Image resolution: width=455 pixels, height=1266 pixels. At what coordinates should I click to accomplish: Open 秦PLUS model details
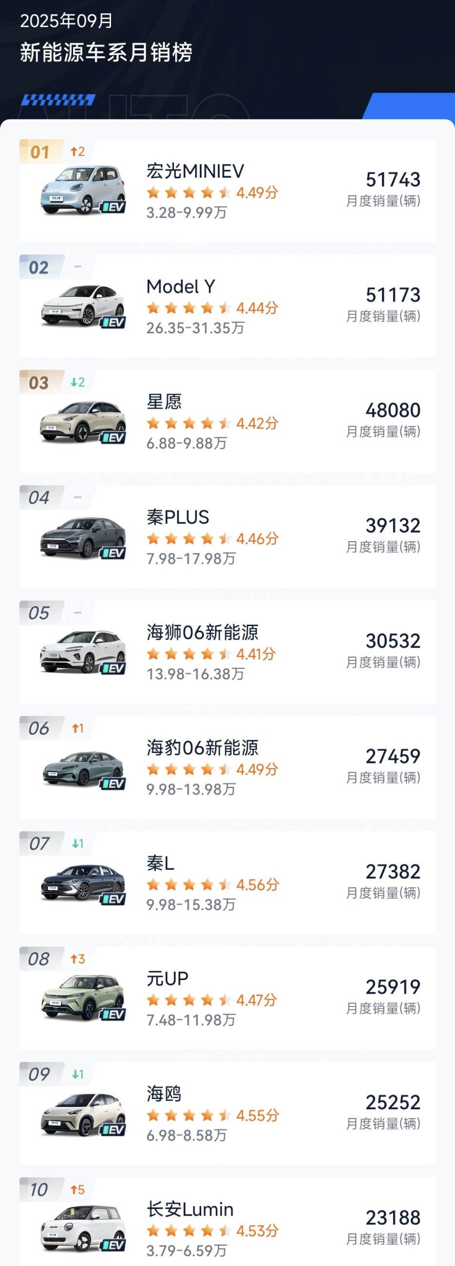pyautogui.click(x=178, y=517)
